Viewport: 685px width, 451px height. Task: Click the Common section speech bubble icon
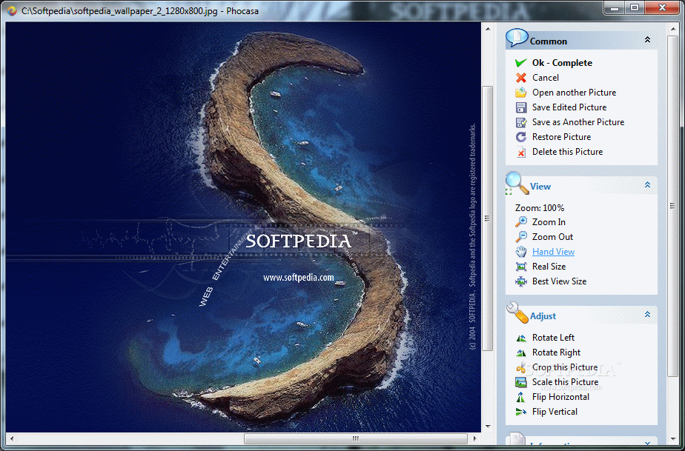point(517,38)
